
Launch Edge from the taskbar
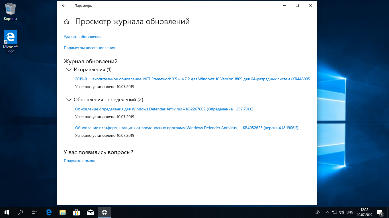pos(49,212)
